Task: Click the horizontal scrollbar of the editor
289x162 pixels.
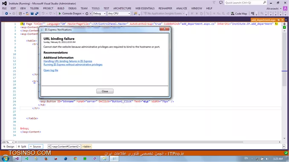Action: click(x=130, y=142)
